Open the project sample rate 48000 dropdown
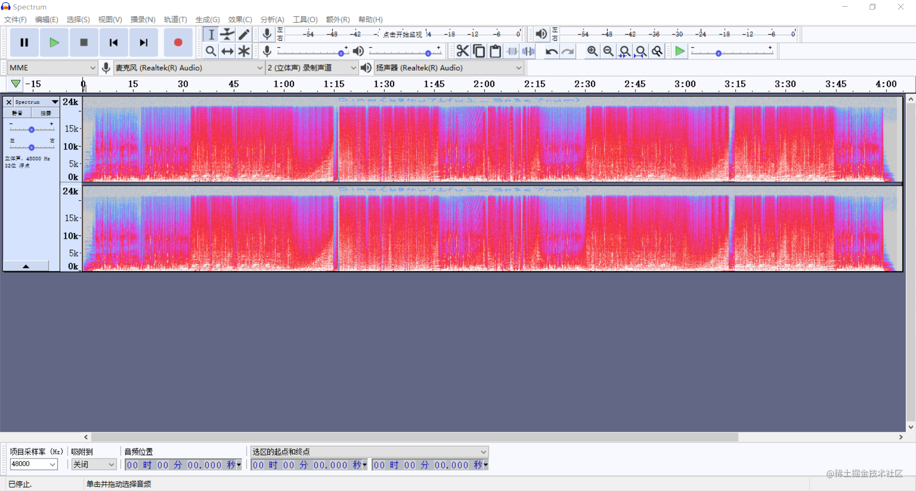This screenshot has width=916, height=491. 33,464
